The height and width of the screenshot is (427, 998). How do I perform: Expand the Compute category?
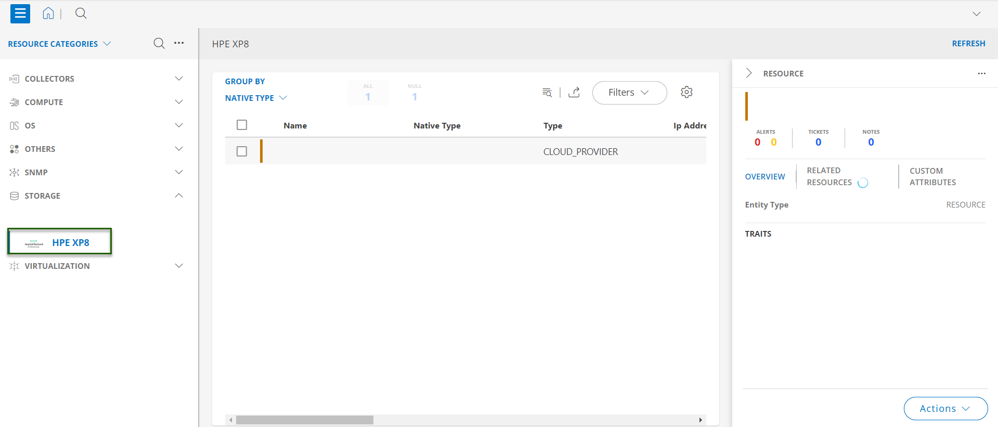(178, 102)
